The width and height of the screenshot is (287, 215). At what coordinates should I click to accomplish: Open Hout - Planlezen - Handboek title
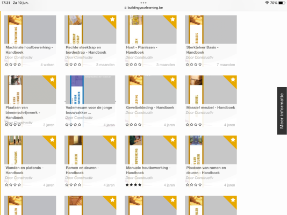click(141, 50)
